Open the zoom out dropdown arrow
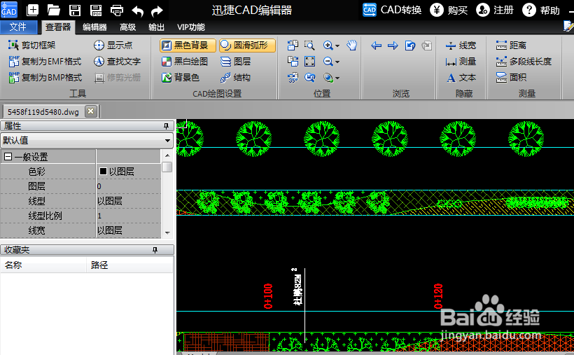 (337, 62)
